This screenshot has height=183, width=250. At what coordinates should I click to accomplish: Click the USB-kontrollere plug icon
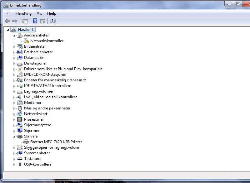tap(20, 164)
